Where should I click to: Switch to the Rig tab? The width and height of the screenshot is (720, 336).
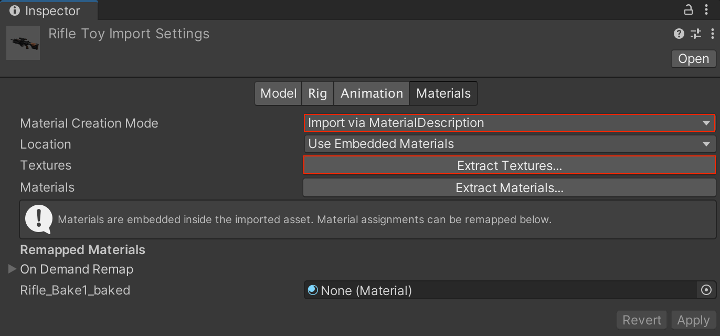click(317, 93)
